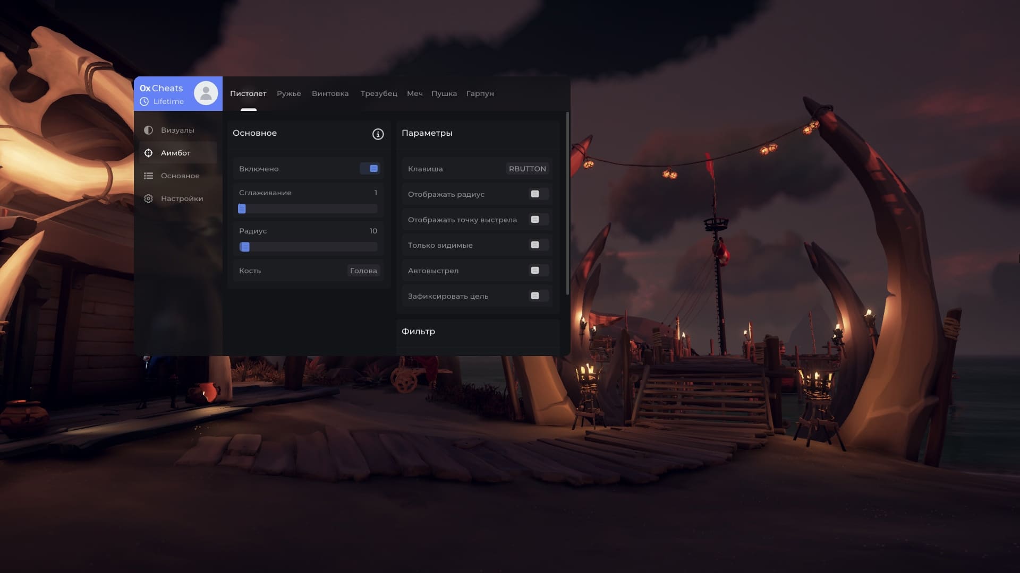Switch to the Ружье tab
Screen dimensions: 1020x573
[x=288, y=93]
